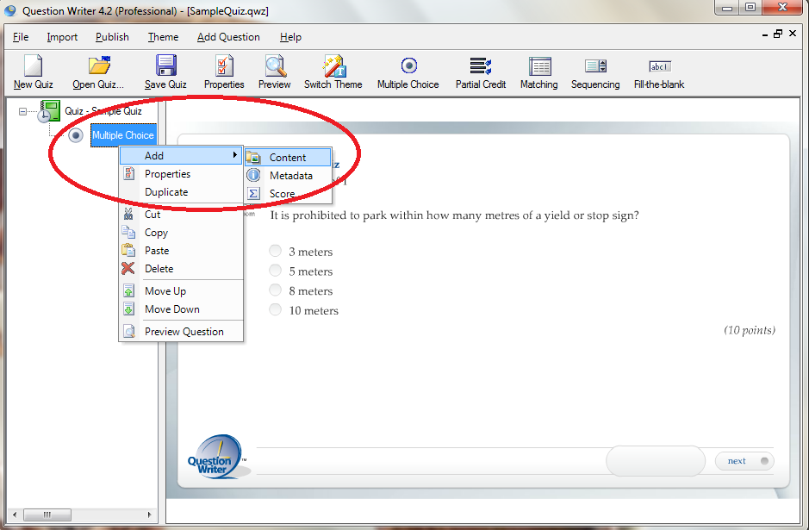Choose the "5 meters" radio button
Screen dimensions: 809x530
(x=275, y=271)
